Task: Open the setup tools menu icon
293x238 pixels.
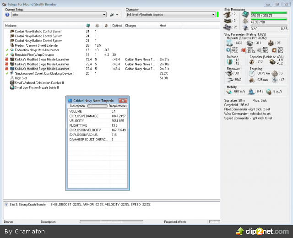Action: coord(113,15)
